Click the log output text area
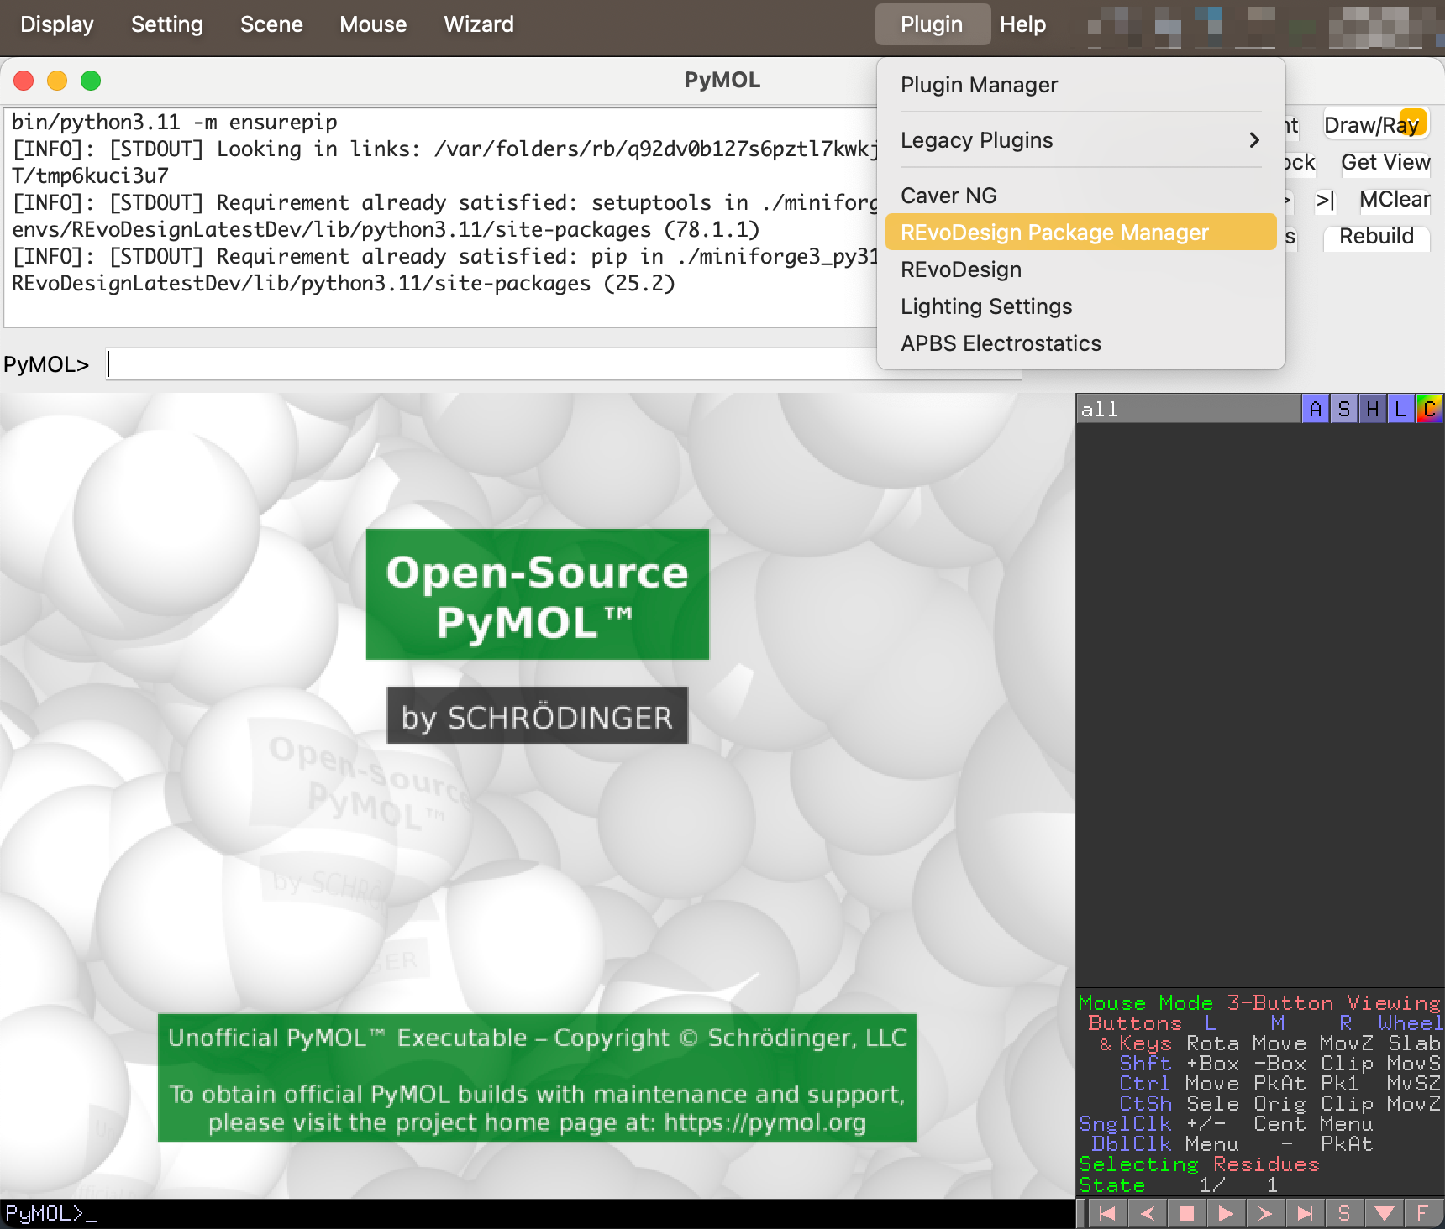Viewport: 1445px width, 1229px height. coord(441,217)
